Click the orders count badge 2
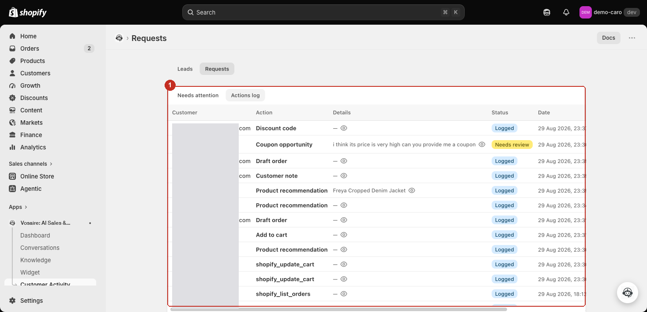The image size is (647, 312). (x=89, y=48)
